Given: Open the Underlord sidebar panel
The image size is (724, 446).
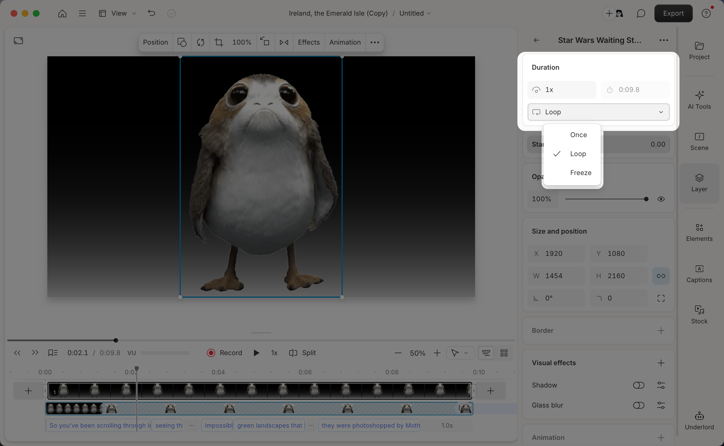Looking at the screenshot, I should point(699,421).
